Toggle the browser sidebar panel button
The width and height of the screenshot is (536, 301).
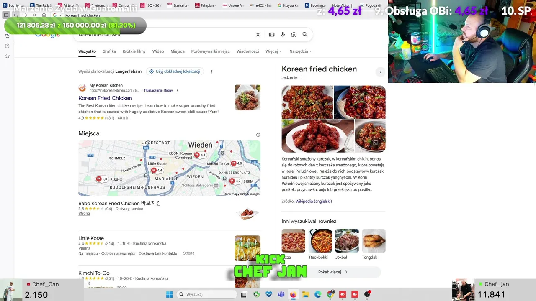click(x=6, y=15)
